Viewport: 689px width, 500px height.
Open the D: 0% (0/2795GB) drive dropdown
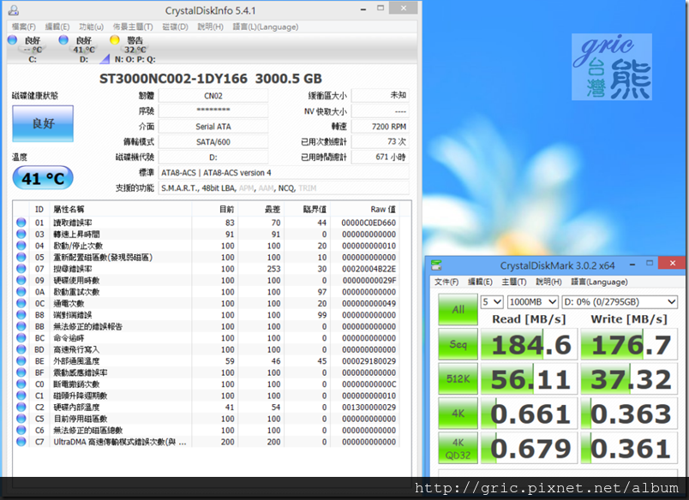[620, 302]
